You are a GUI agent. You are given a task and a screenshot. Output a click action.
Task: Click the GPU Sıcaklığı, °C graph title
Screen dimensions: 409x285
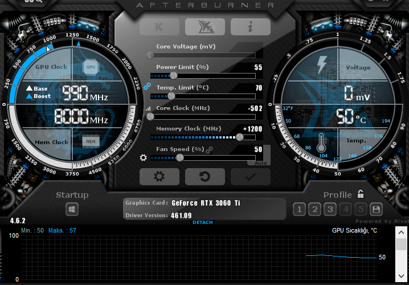pyautogui.click(x=354, y=231)
